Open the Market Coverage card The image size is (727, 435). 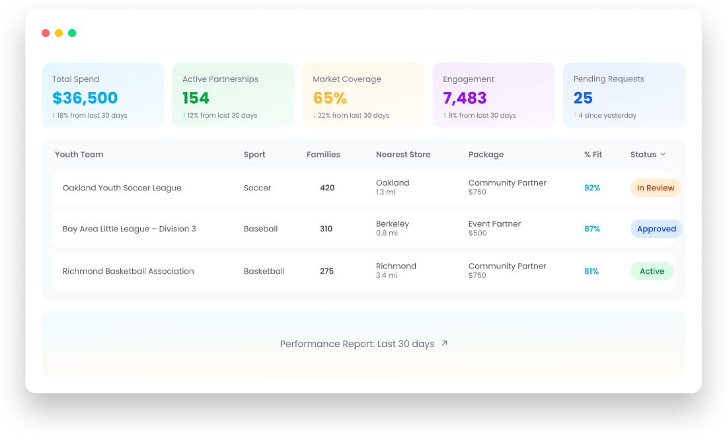pos(363,95)
